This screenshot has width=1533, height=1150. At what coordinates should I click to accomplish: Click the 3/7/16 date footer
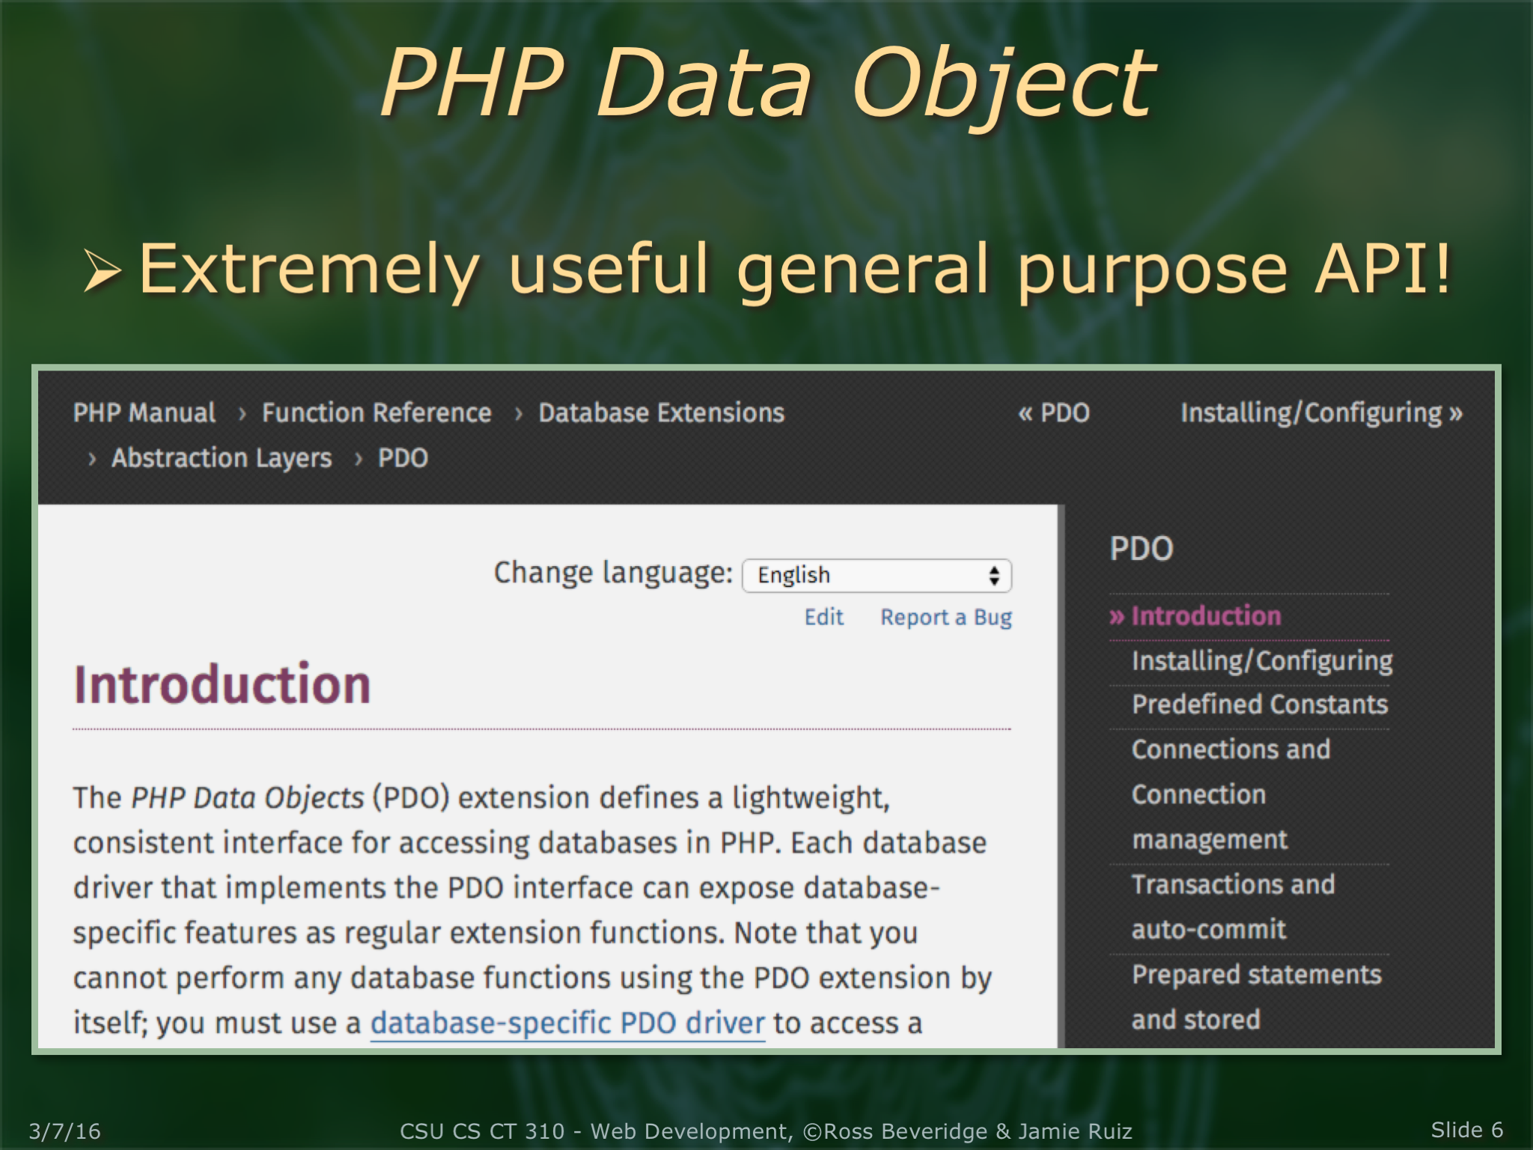[x=64, y=1131]
